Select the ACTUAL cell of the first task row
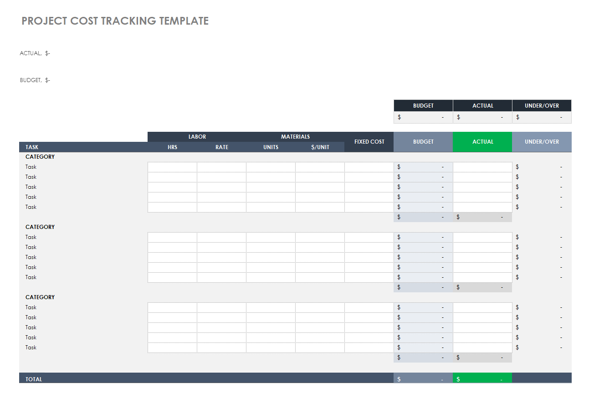 coord(482,167)
